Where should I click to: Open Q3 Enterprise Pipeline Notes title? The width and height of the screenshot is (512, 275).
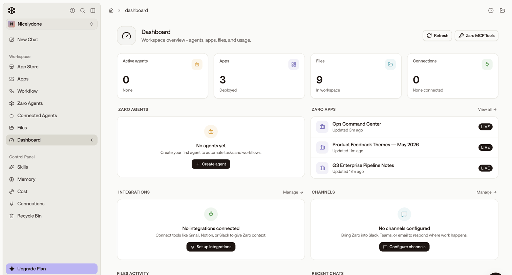pos(363,165)
